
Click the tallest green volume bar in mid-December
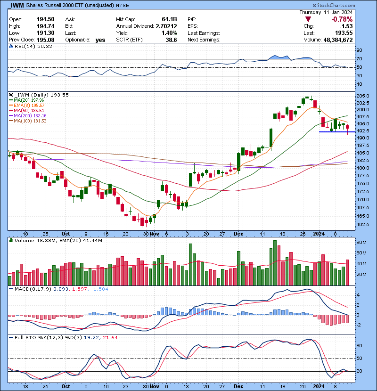[275, 263]
